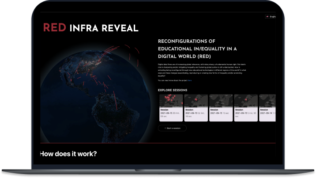The height and width of the screenshot is (178, 316).
Task: Follow the 'here' project link
Action: click(x=189, y=80)
